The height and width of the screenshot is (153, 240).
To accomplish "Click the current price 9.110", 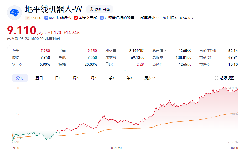I will (x=22, y=30).
